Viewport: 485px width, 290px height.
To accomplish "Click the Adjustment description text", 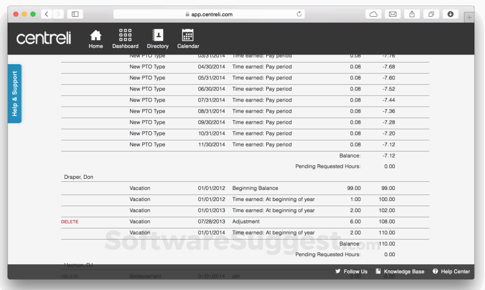I will [x=246, y=221].
